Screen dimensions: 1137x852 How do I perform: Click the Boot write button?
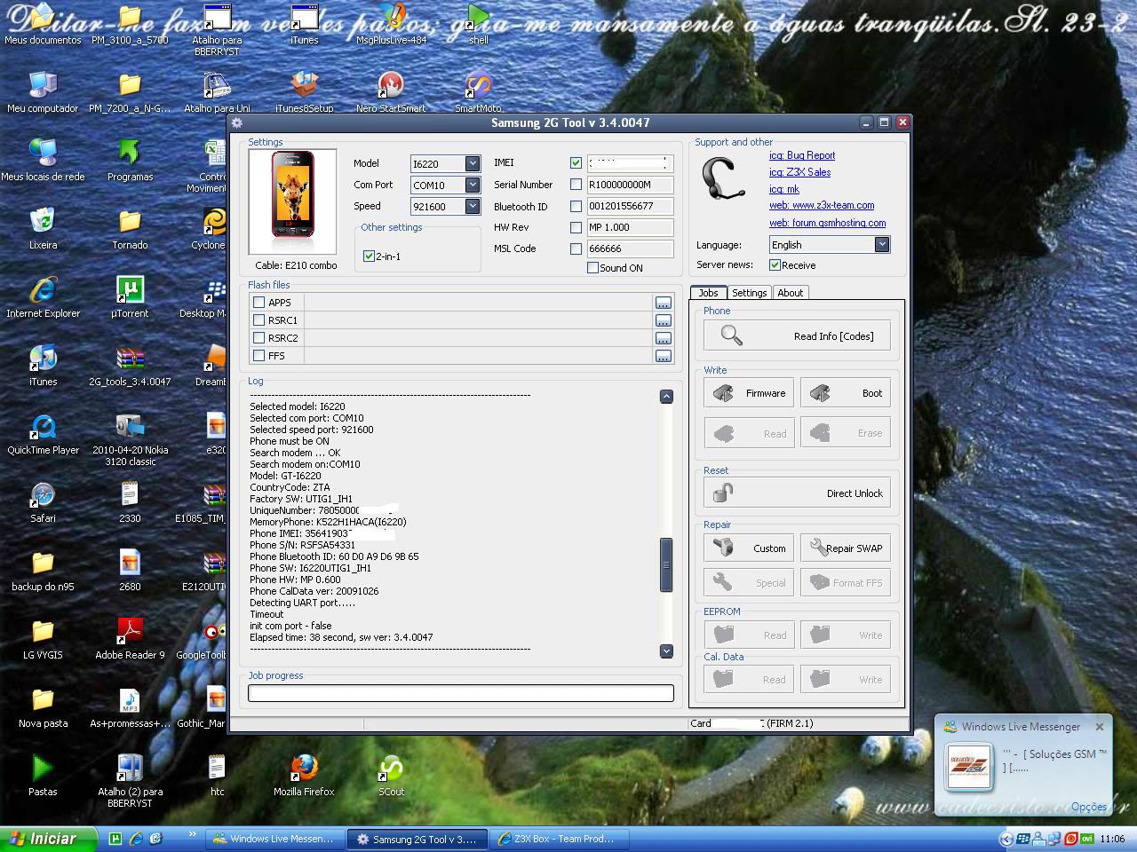[846, 392]
